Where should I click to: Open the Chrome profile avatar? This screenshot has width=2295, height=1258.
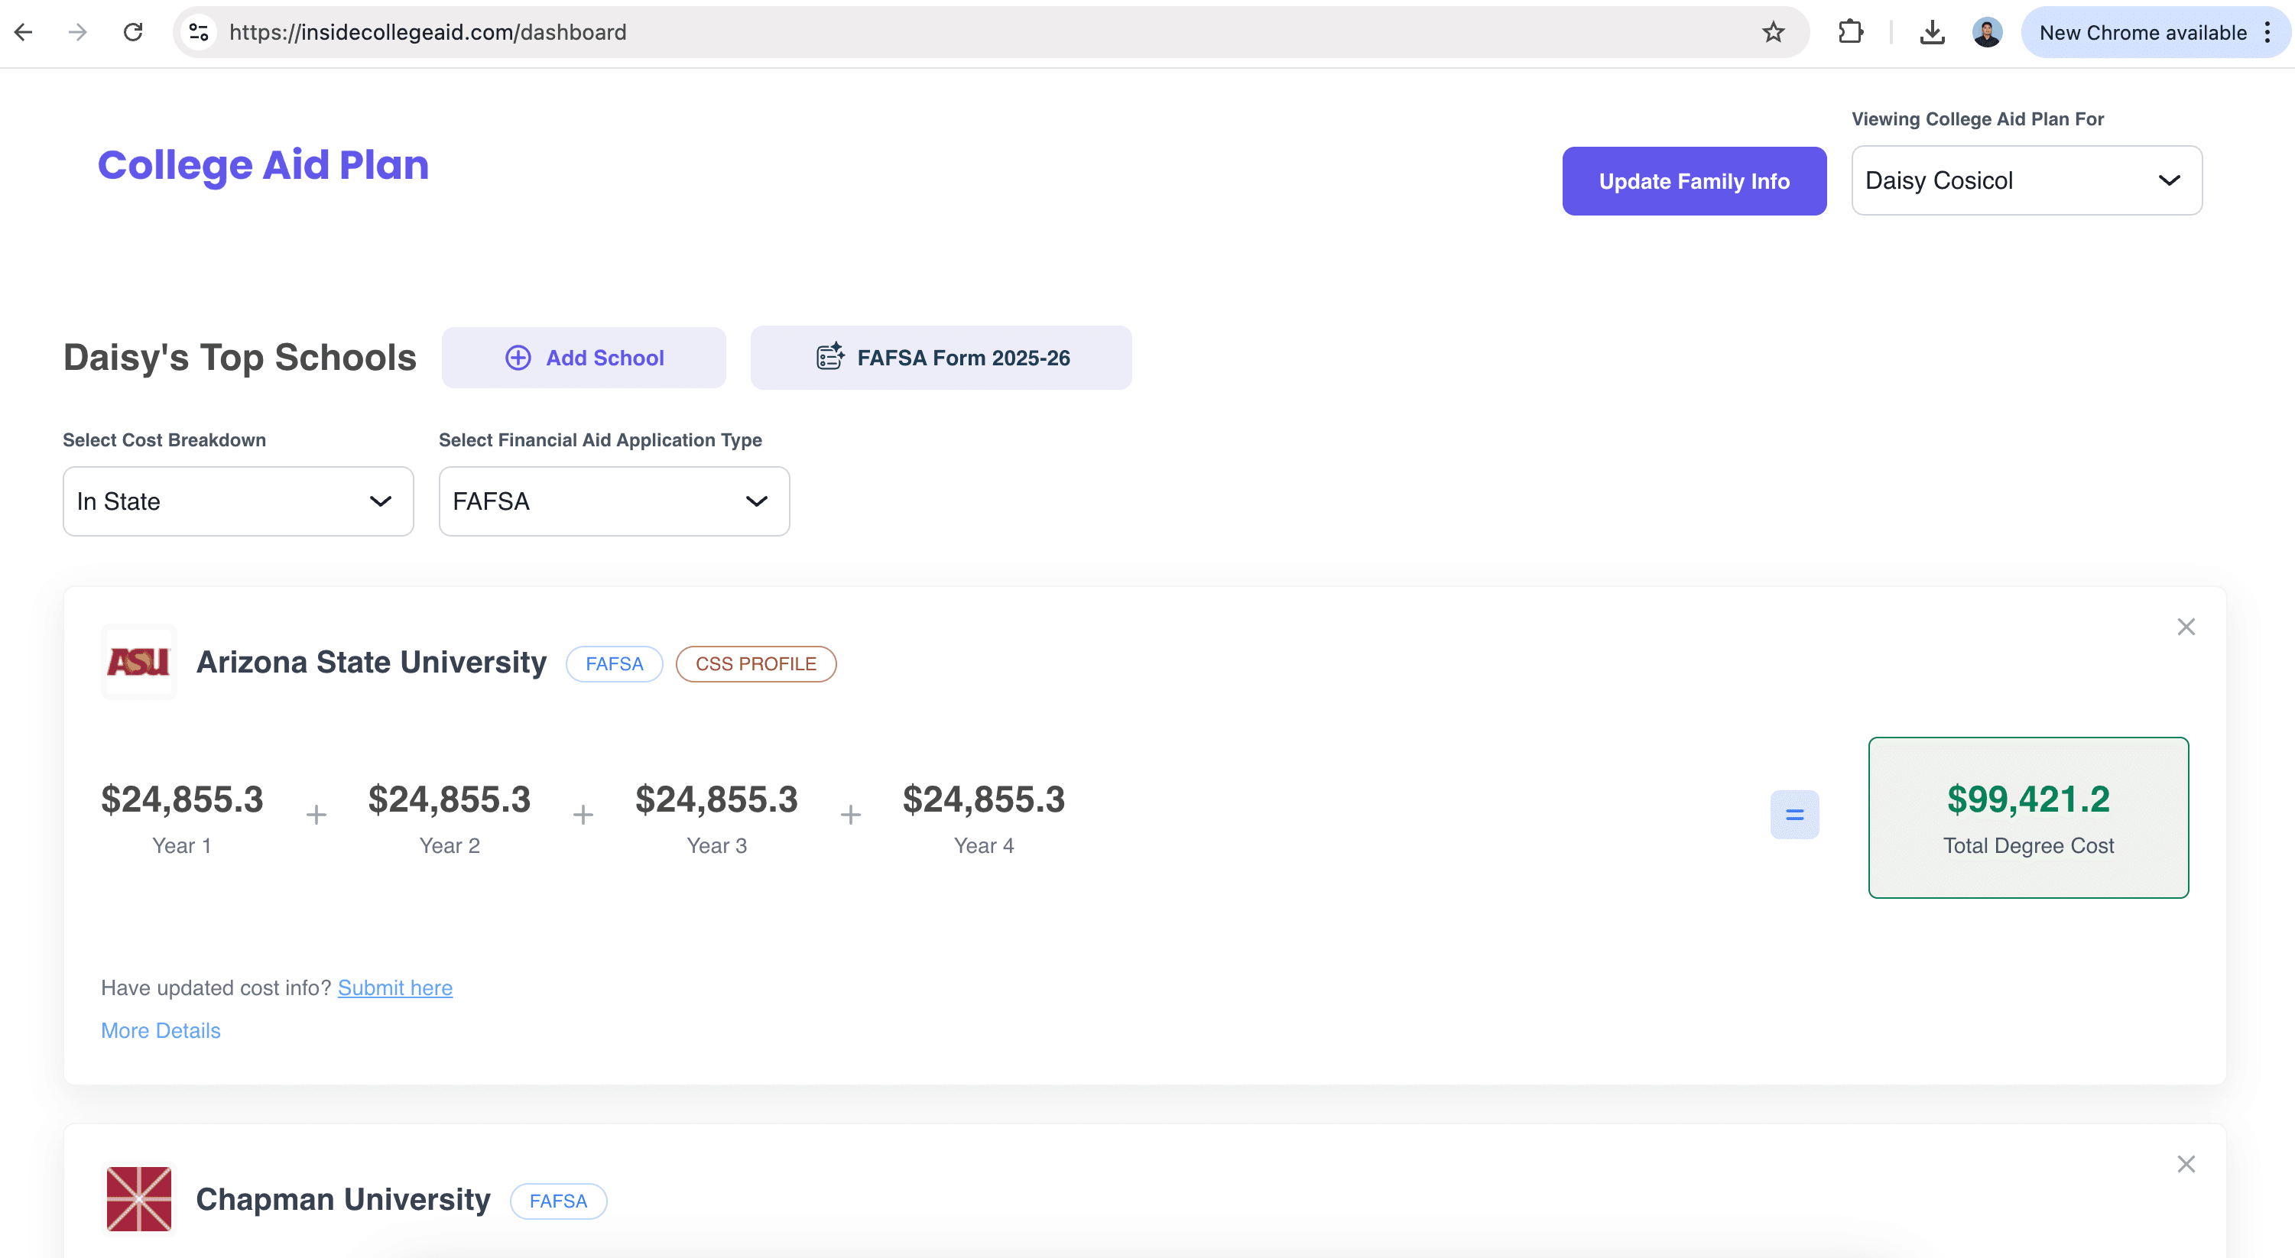1987,32
